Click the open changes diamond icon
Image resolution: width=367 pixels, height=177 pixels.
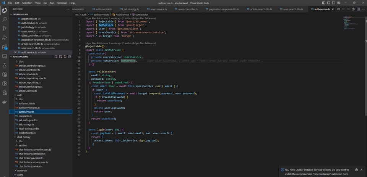pos(343,9)
